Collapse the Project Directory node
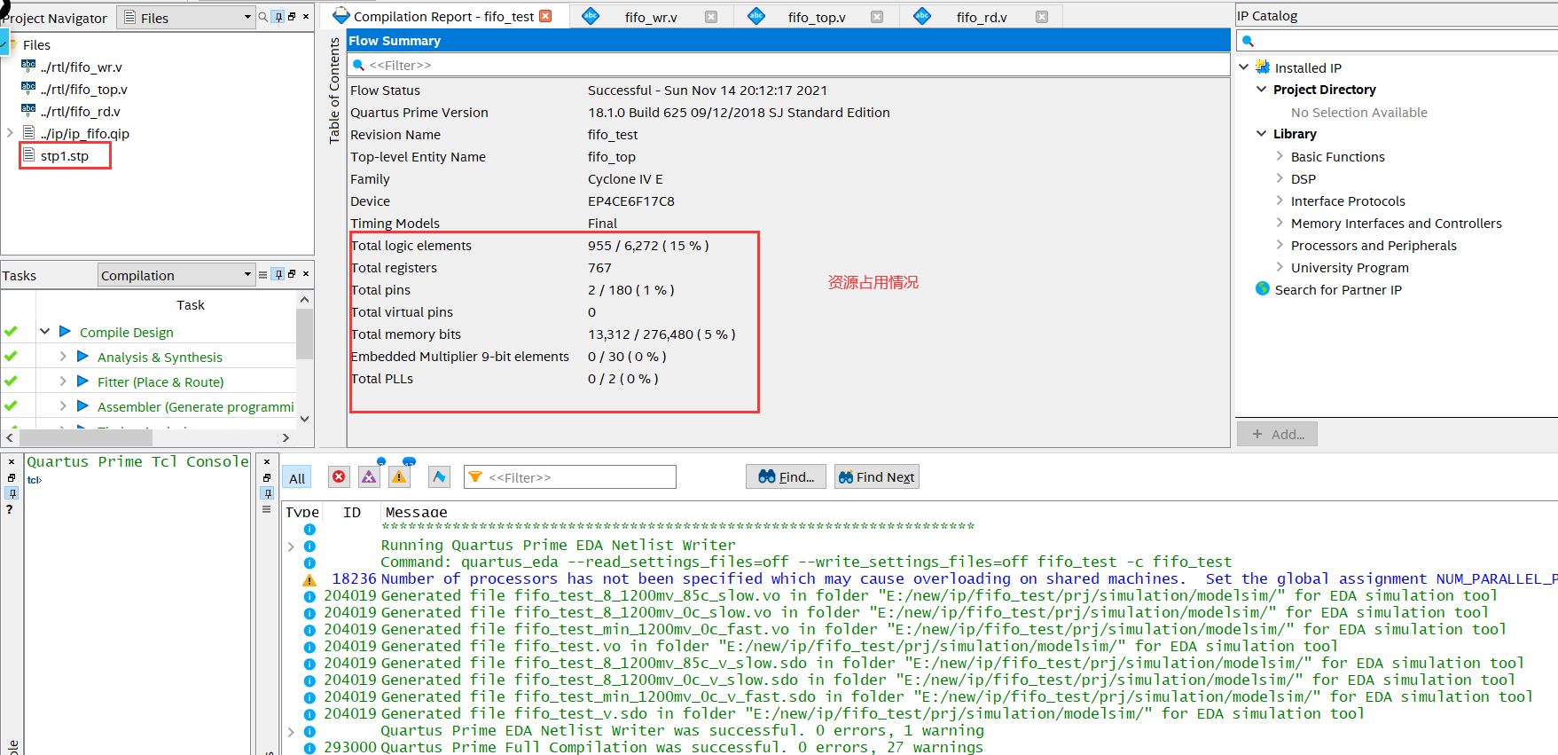This screenshot has height=755, width=1558. [x=1262, y=90]
